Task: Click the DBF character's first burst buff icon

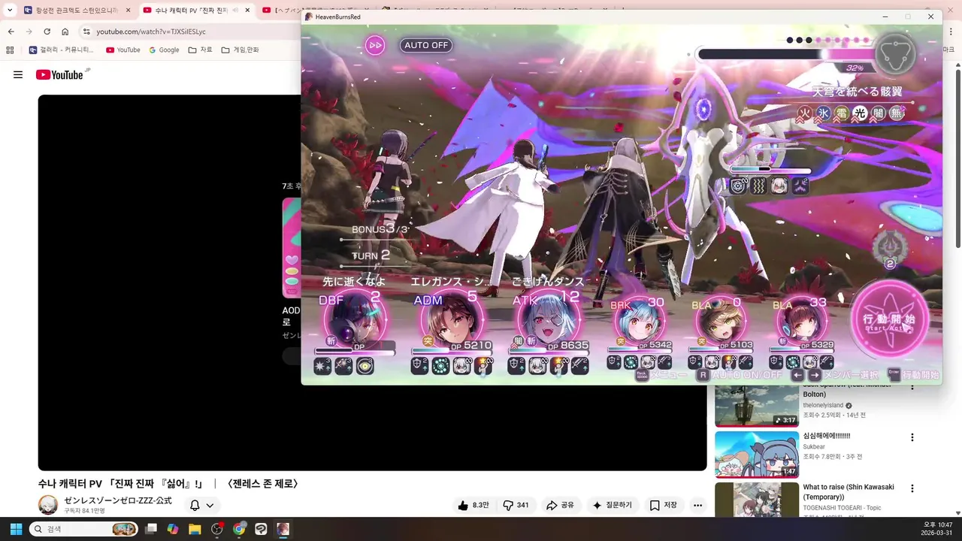Action: tap(322, 367)
